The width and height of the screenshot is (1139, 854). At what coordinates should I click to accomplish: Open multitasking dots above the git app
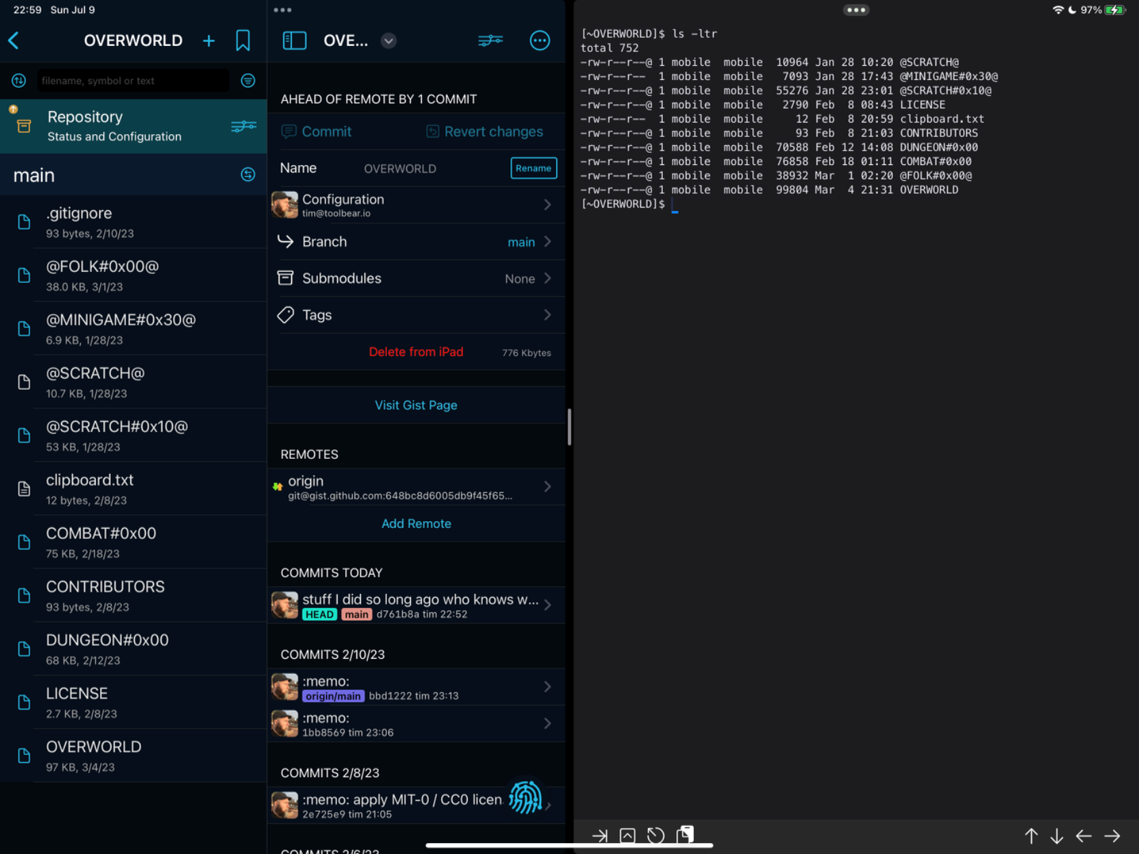point(282,10)
